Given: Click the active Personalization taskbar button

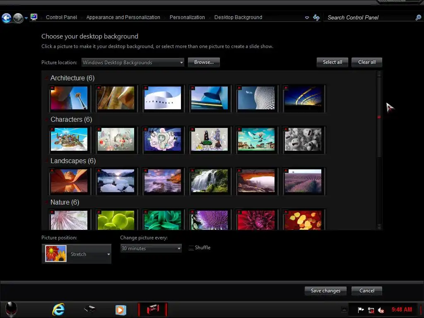Looking at the screenshot, I should coord(153,309).
